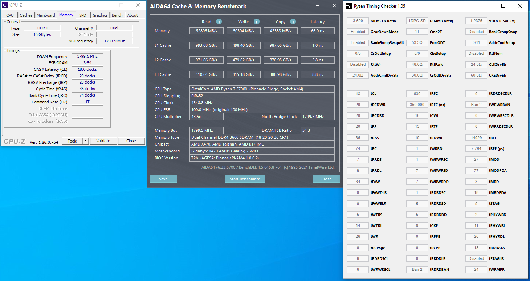Select BIOS Version T2b field
The height and width of the screenshot is (281, 530).
262,158
